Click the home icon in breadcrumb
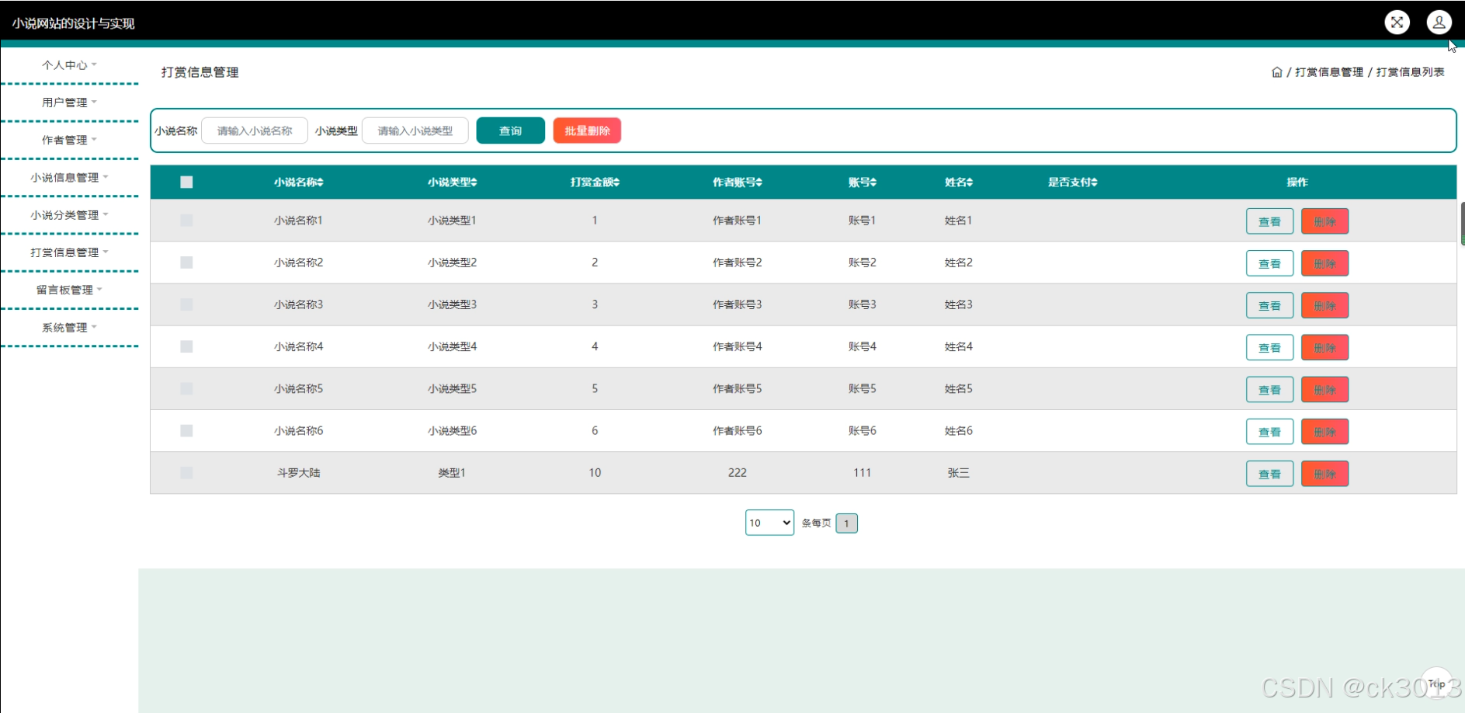 pyautogui.click(x=1277, y=72)
